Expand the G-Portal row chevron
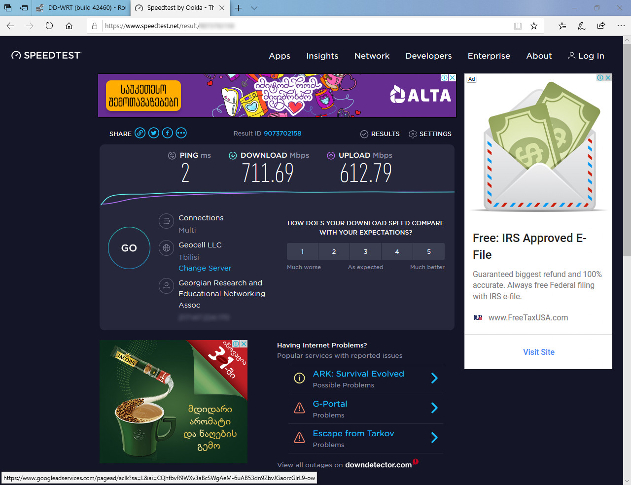This screenshot has height=485, width=631. (x=434, y=408)
